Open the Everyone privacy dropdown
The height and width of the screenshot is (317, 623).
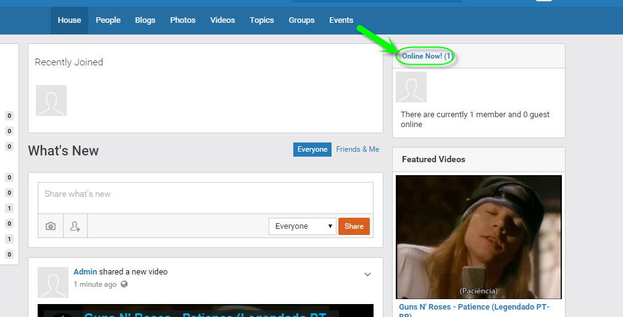303,226
